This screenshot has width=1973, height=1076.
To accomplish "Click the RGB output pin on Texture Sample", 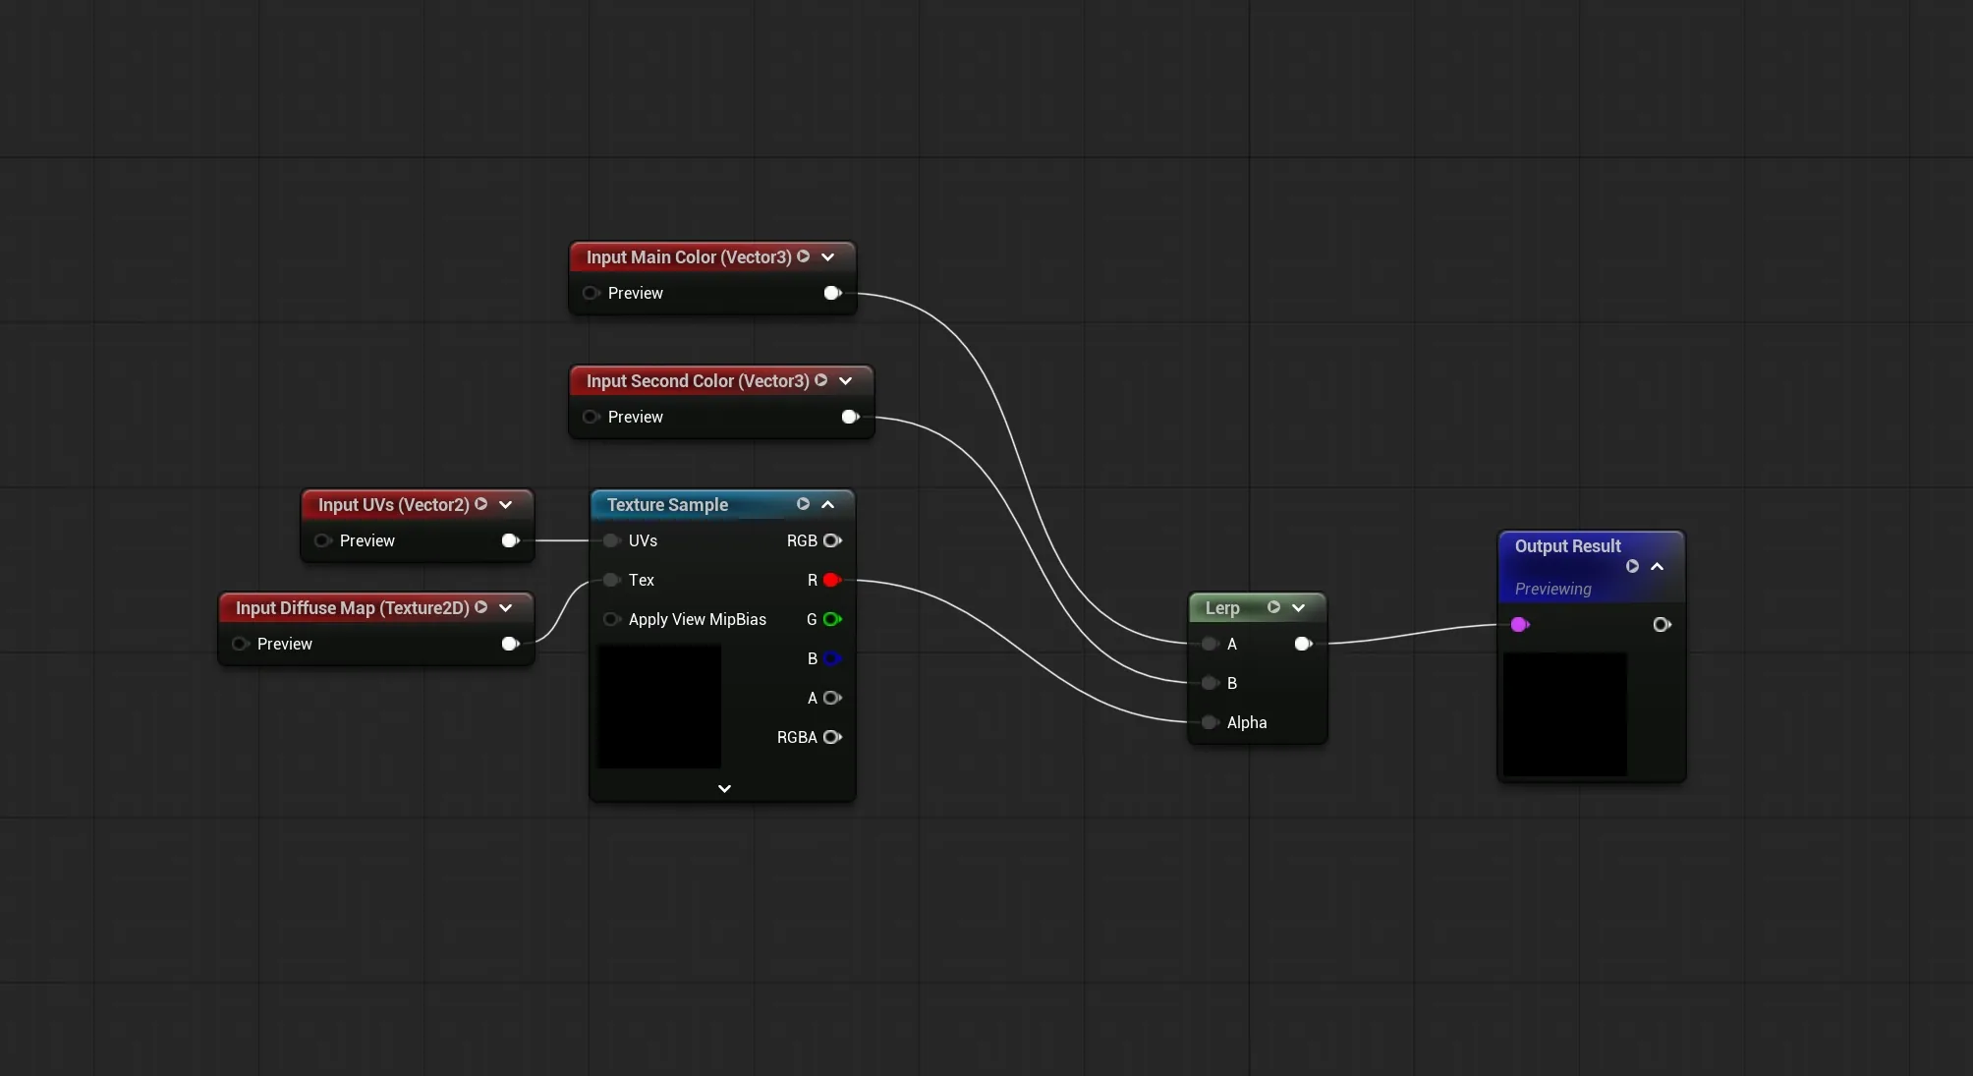I will [x=832, y=540].
